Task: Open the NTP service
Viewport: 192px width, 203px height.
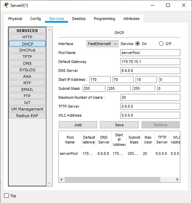Action: 27,83
